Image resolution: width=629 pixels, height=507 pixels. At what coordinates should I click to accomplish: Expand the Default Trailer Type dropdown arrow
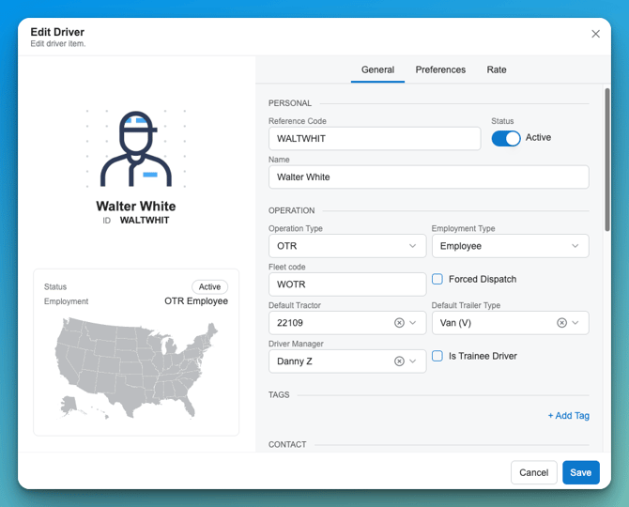click(x=575, y=323)
